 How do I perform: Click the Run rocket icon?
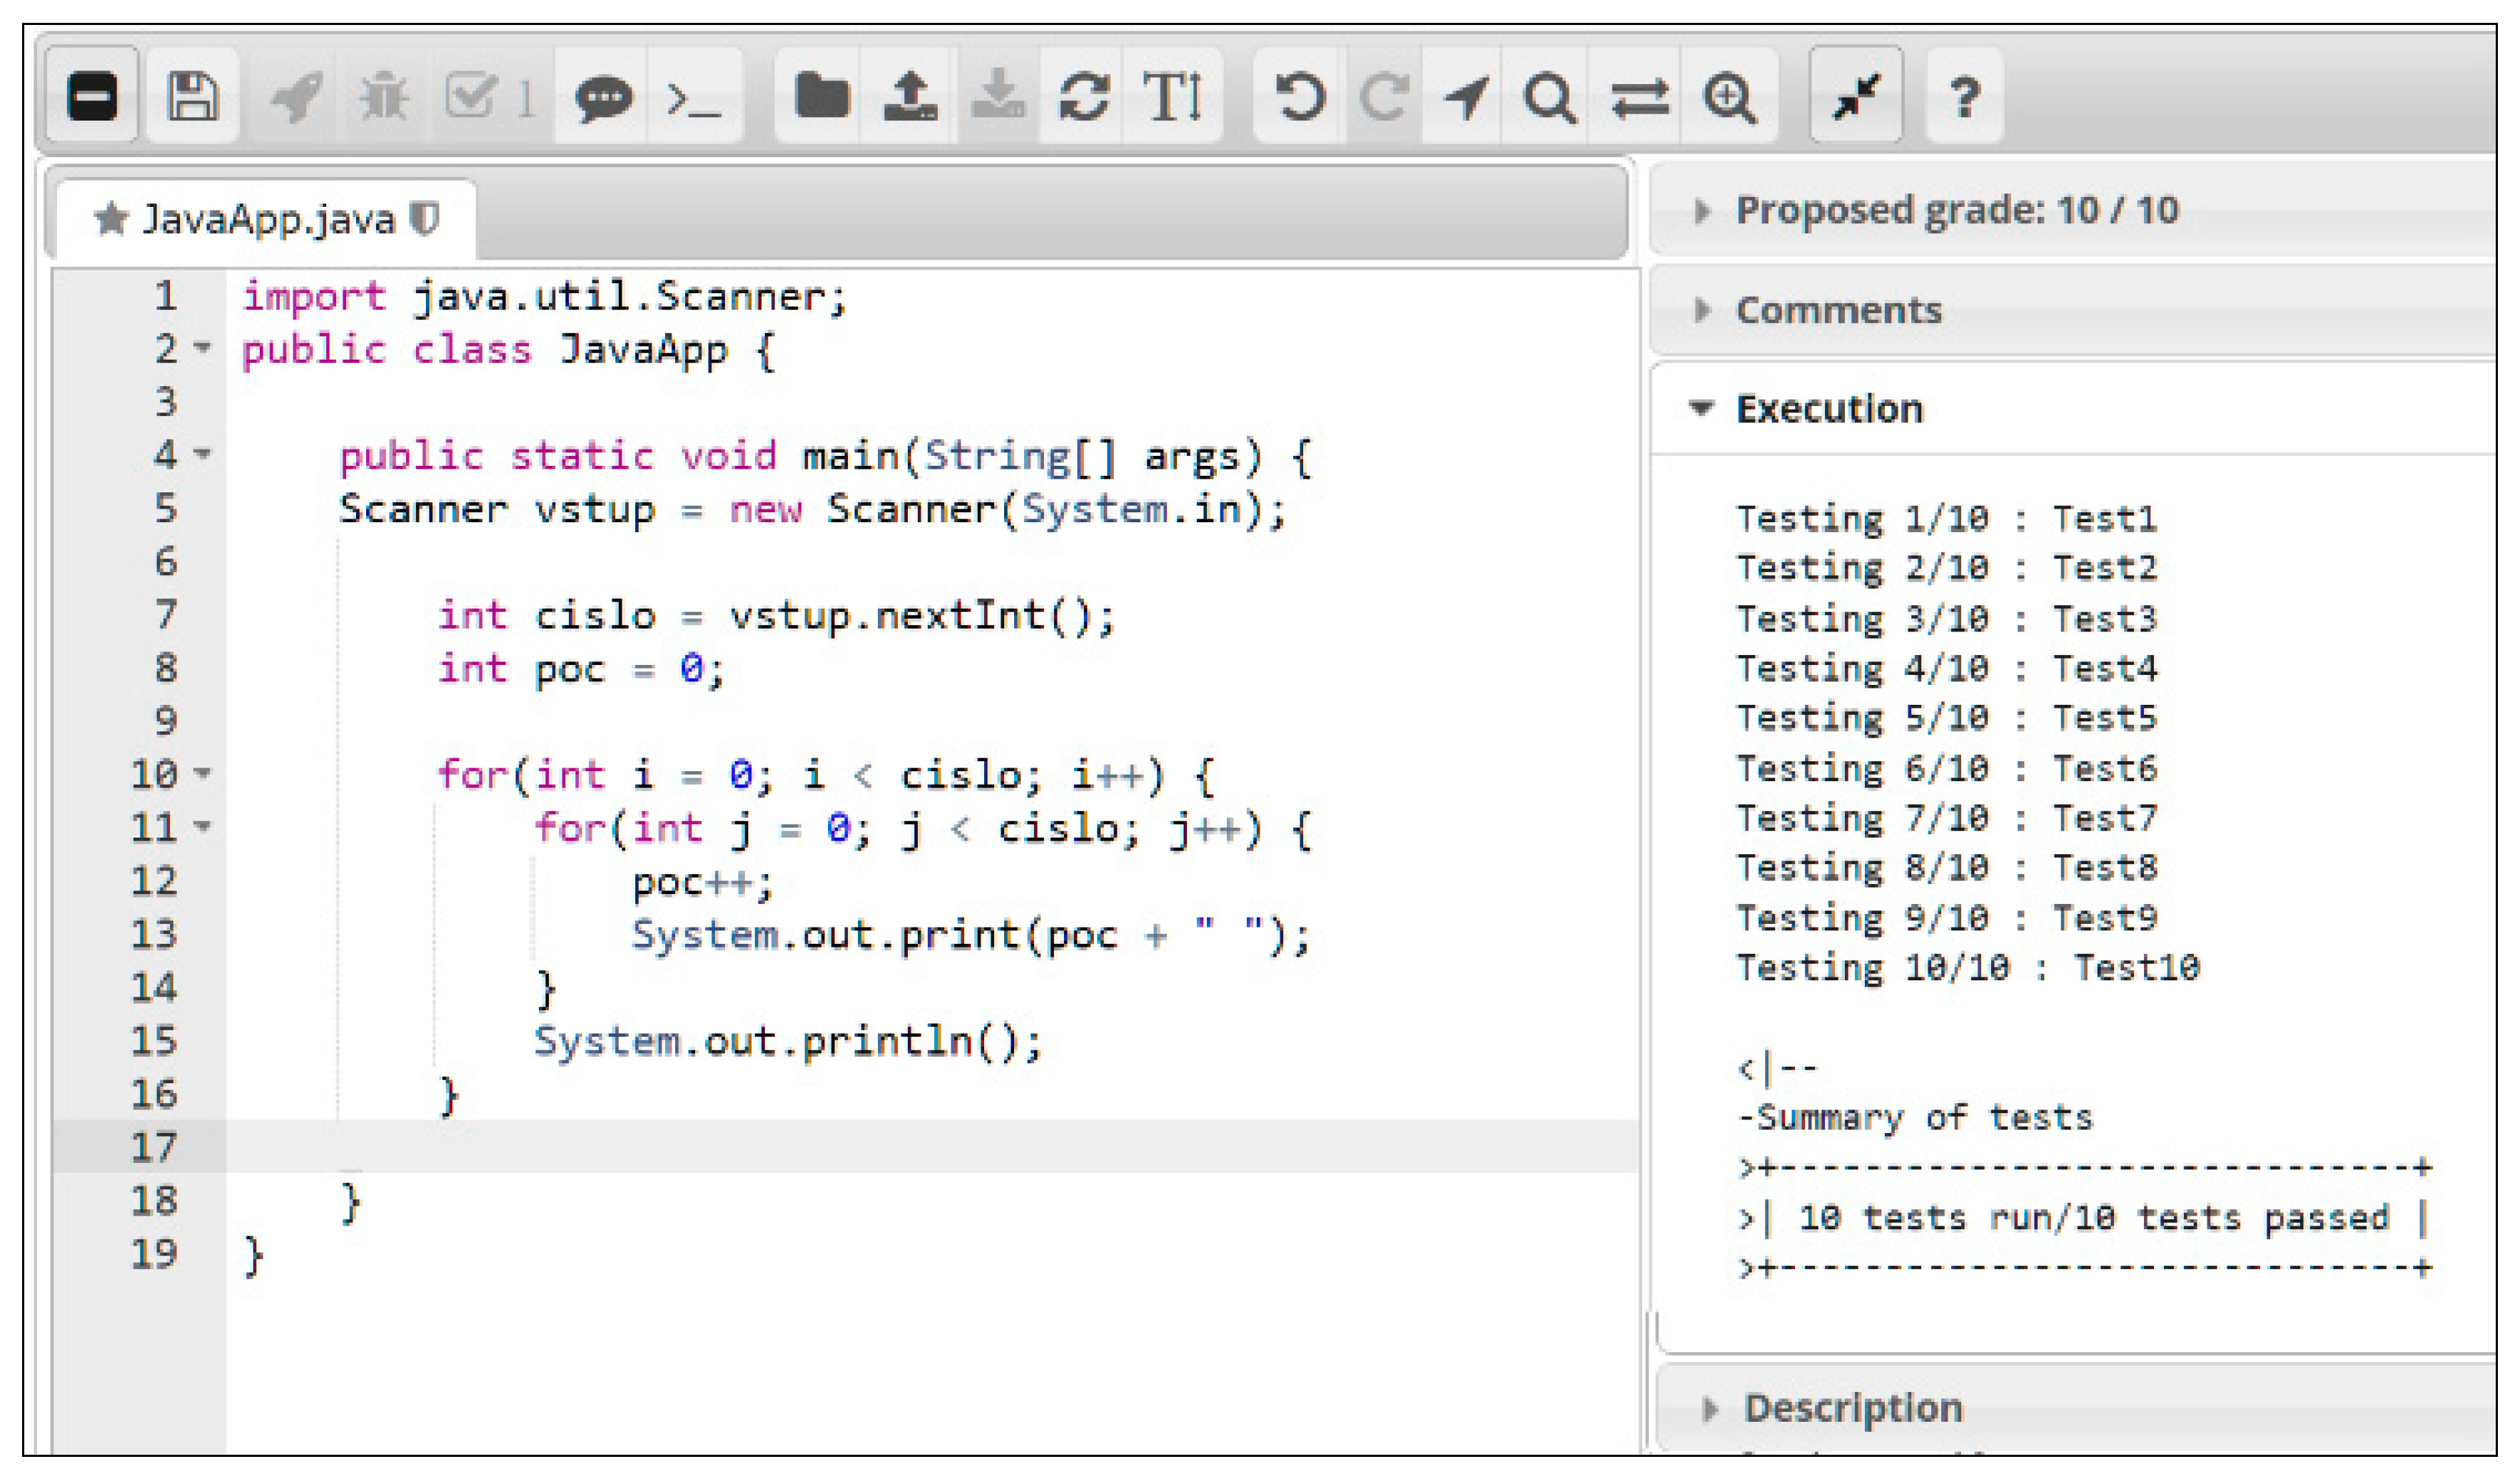[x=297, y=97]
